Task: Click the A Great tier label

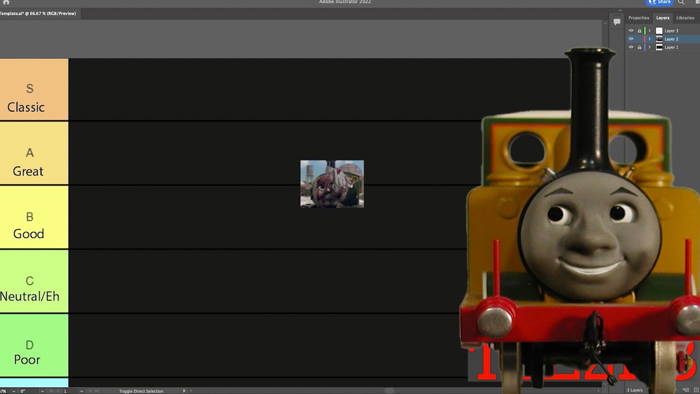Action: (x=34, y=153)
